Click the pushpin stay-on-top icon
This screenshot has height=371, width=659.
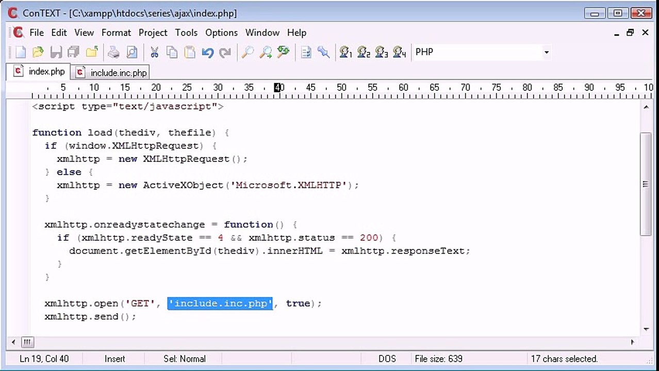323,52
